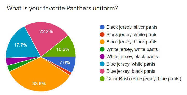Click the chart title 'What is your favorite Panthers uniform?'
187x95 pixels.
[x=62, y=9]
